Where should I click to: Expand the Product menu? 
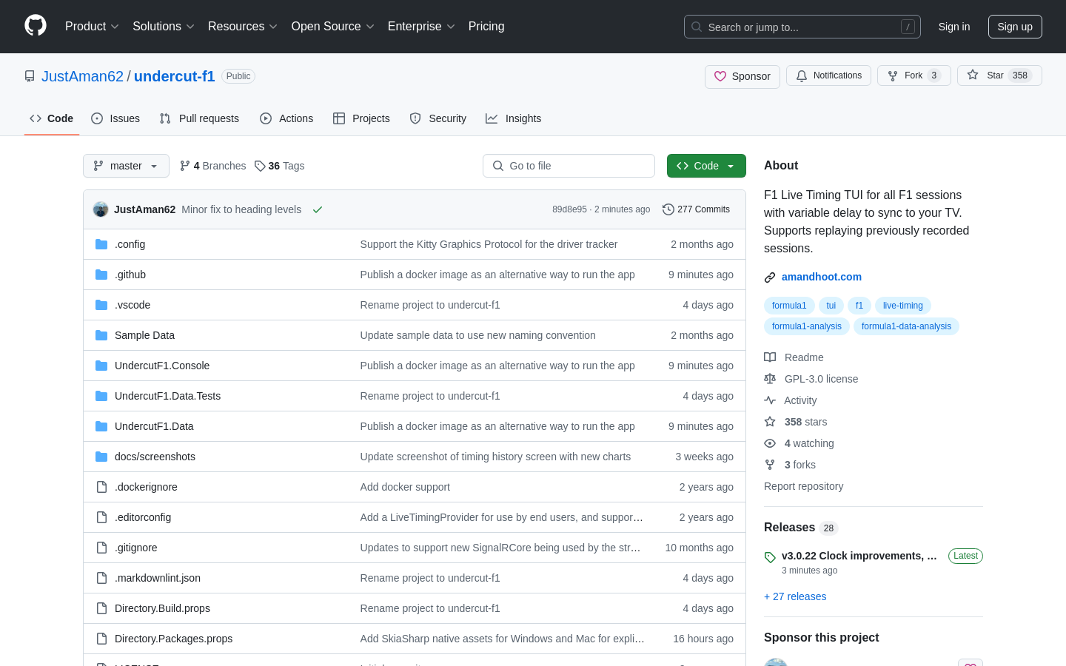click(x=92, y=26)
